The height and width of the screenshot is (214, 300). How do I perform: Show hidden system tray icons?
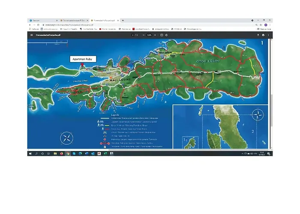(x=242, y=154)
